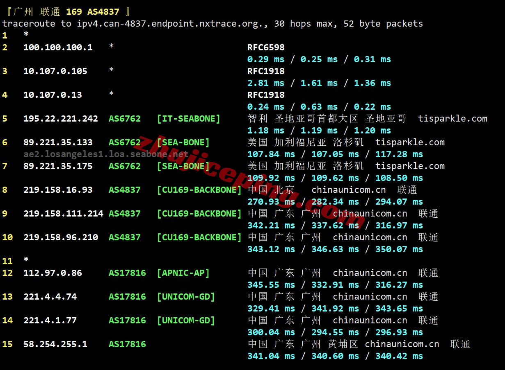Click tisparkle.com on hop 7
This screenshot has width=505, height=370.
(410, 166)
